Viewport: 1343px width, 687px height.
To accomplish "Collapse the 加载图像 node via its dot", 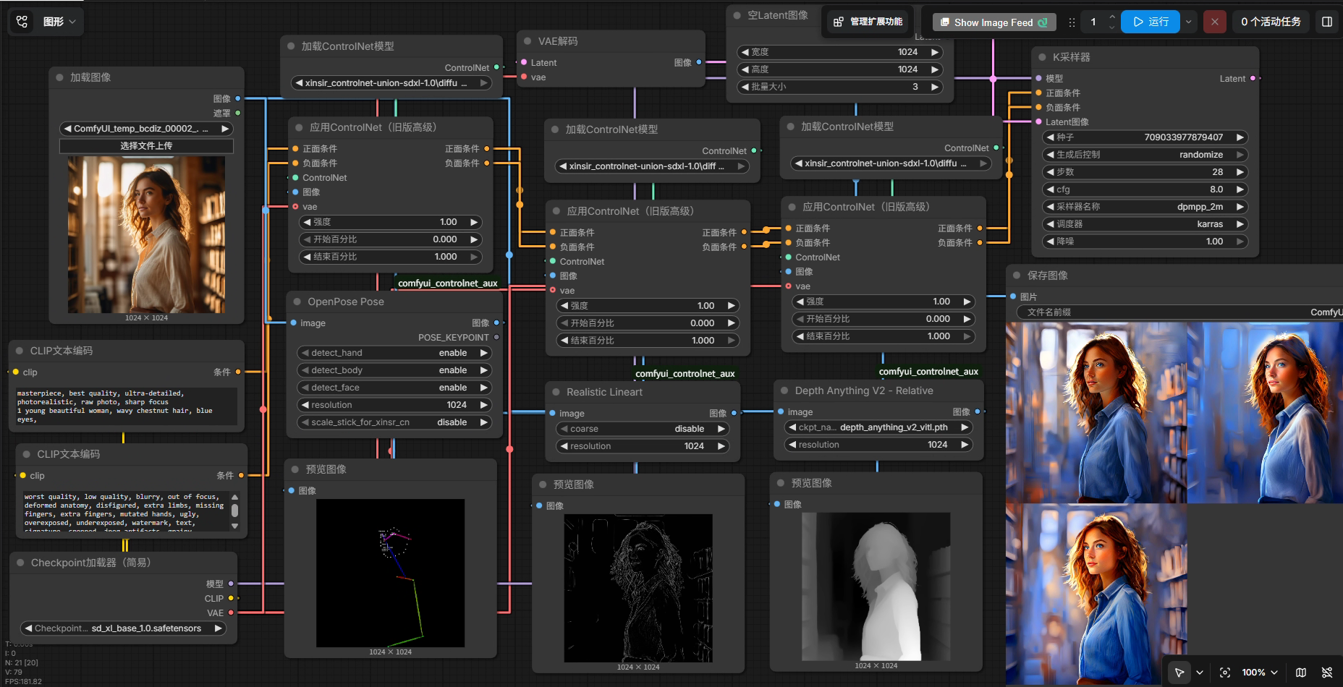I will point(60,77).
